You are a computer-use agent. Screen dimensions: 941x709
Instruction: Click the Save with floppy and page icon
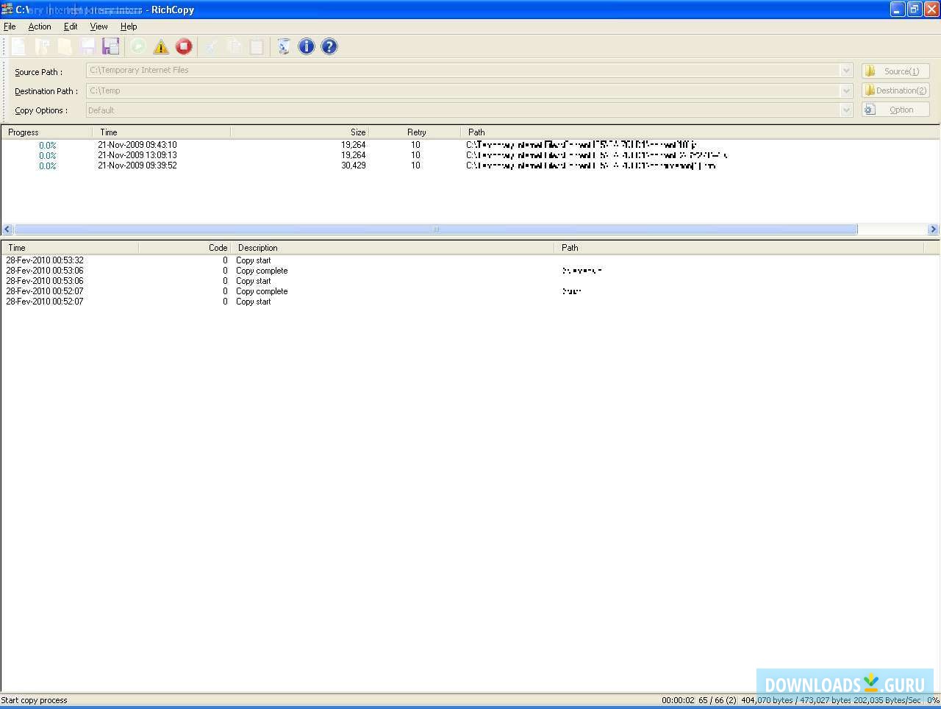[x=111, y=46]
